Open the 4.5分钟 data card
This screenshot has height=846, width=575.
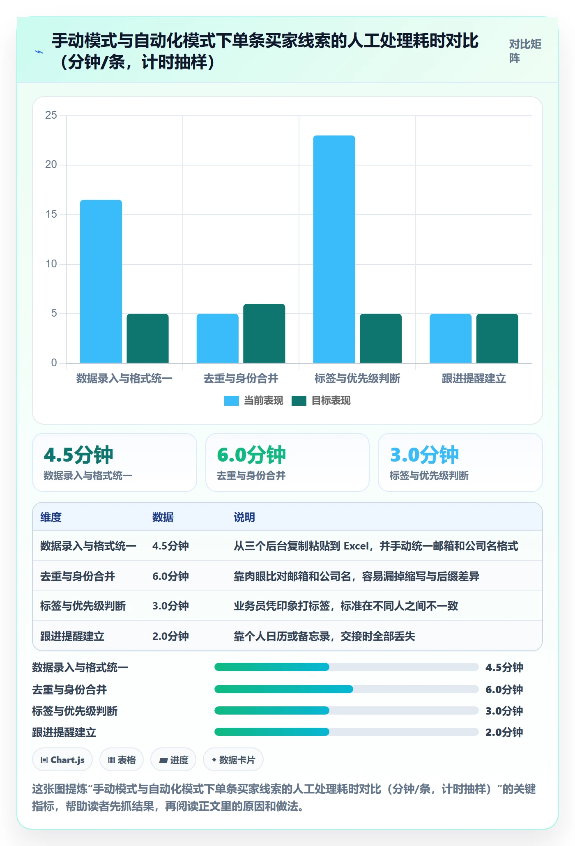point(115,462)
